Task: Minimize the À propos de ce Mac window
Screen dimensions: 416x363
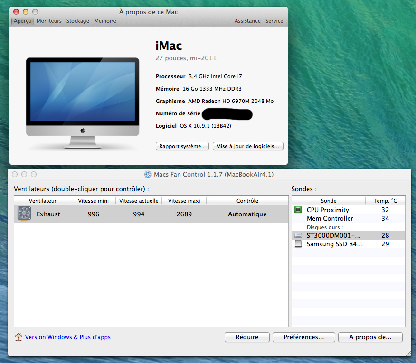Action: click(26, 12)
